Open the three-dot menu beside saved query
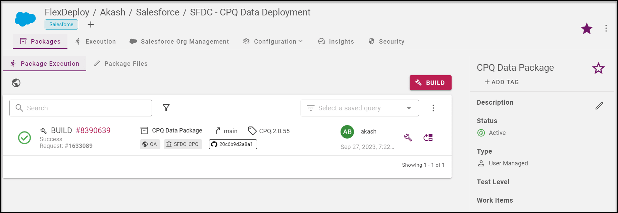Image resolution: width=618 pixels, height=213 pixels. pos(433,108)
